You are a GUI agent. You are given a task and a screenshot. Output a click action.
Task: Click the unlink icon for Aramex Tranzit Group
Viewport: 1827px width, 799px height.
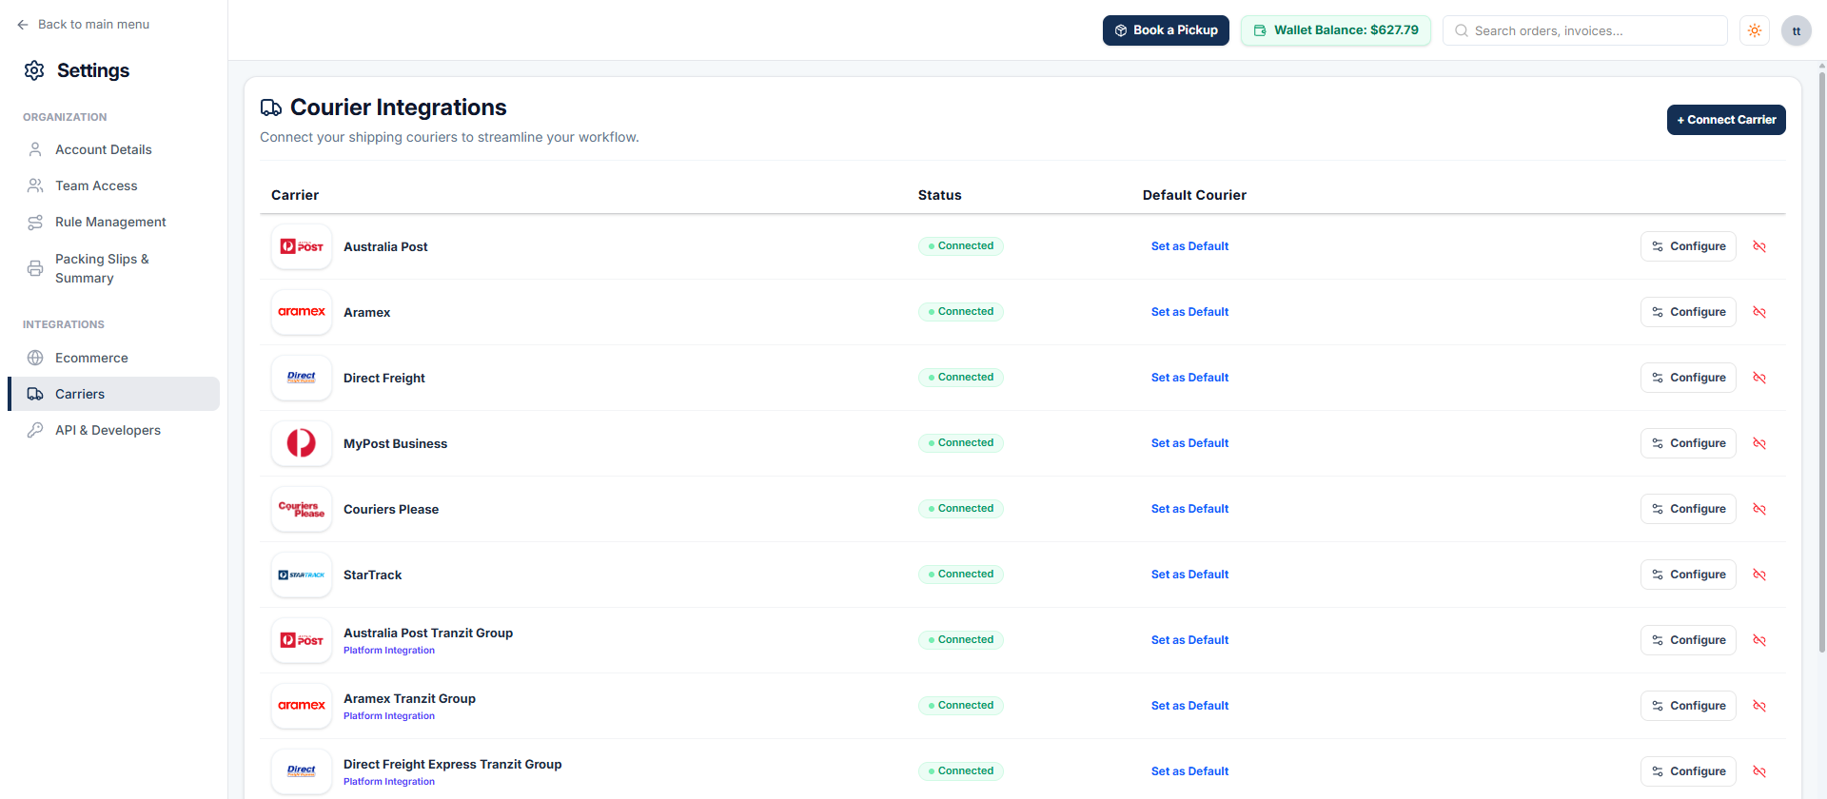coord(1759,706)
